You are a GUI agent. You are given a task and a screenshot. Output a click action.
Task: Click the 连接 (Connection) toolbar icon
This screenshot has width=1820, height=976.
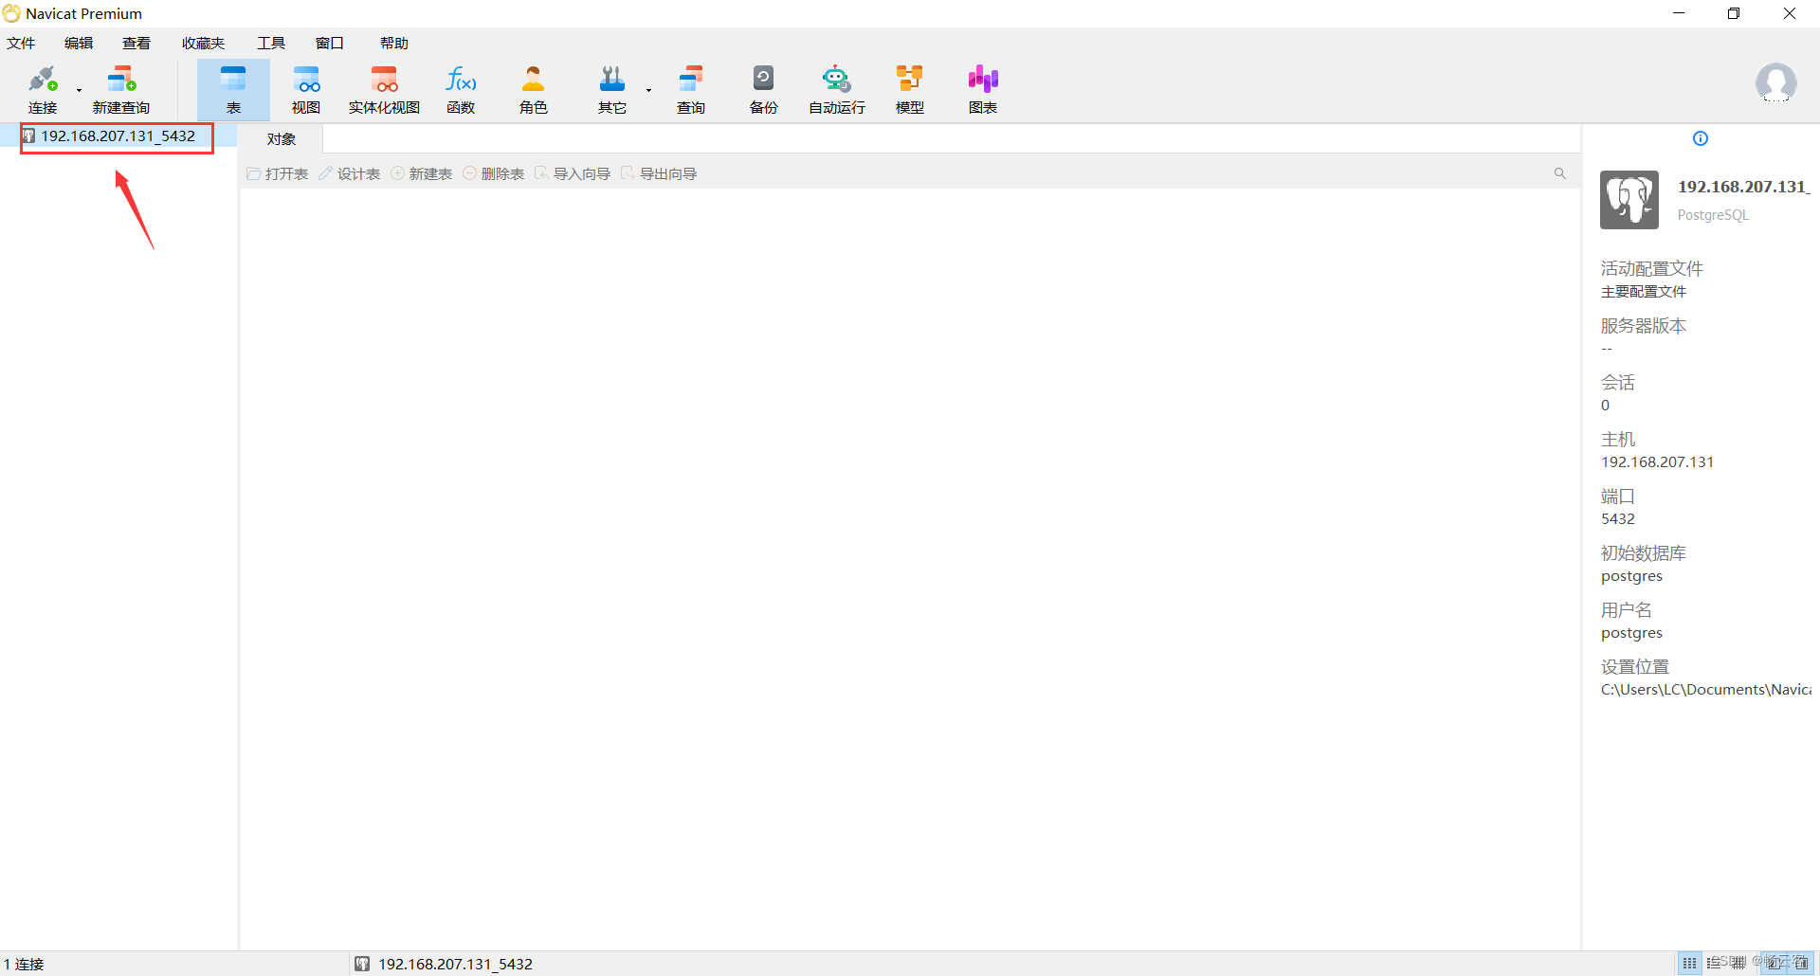coord(43,90)
